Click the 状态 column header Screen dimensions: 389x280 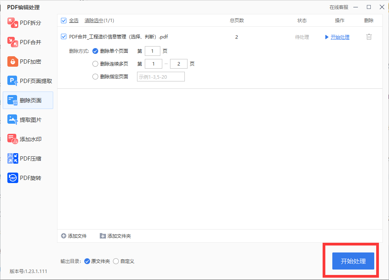coord(302,21)
